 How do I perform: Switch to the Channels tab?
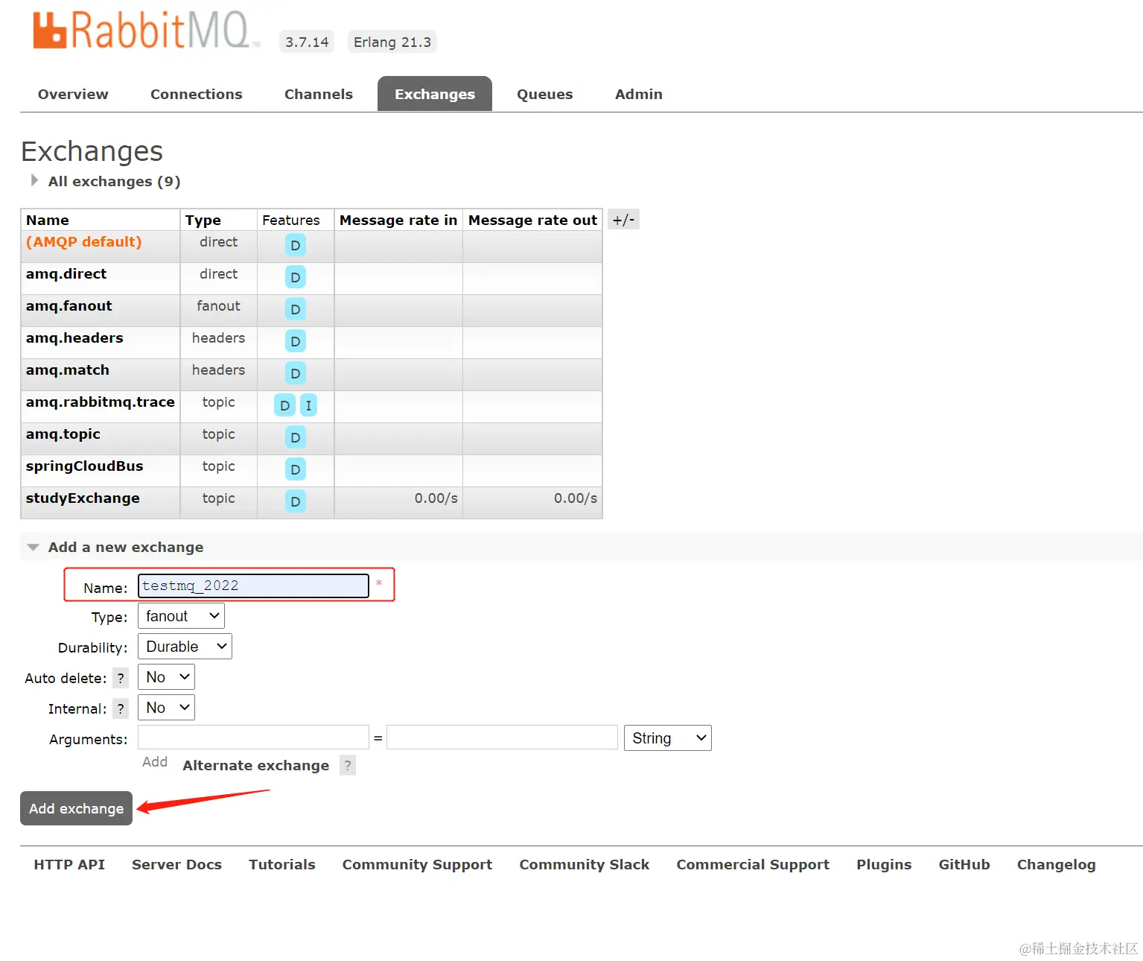[319, 94]
